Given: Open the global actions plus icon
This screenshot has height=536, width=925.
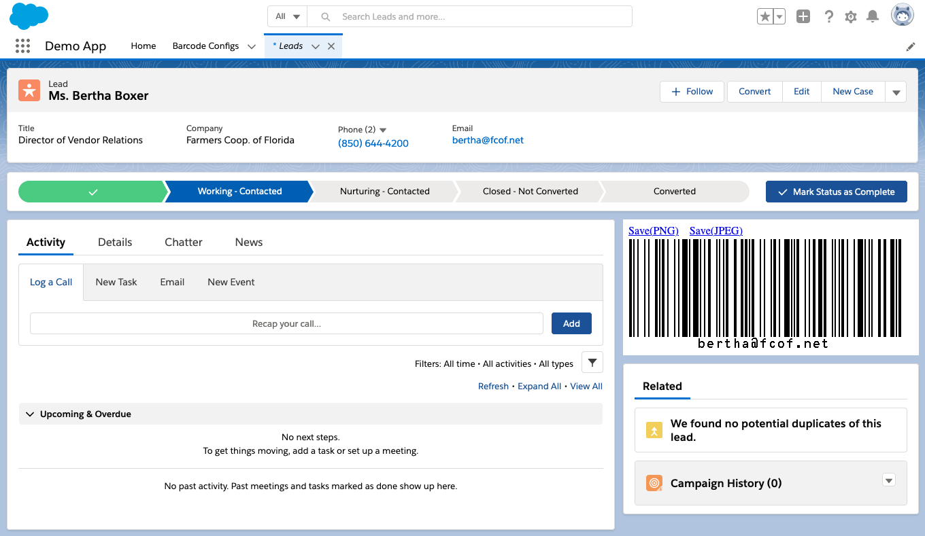Looking at the screenshot, I should pos(803,16).
